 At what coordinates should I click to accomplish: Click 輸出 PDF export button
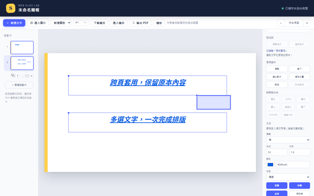click(140, 23)
